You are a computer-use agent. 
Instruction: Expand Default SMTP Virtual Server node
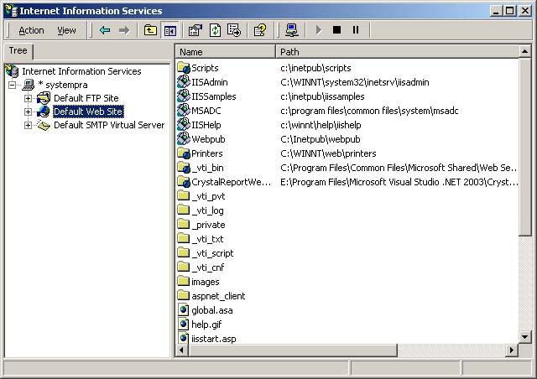click(28, 125)
